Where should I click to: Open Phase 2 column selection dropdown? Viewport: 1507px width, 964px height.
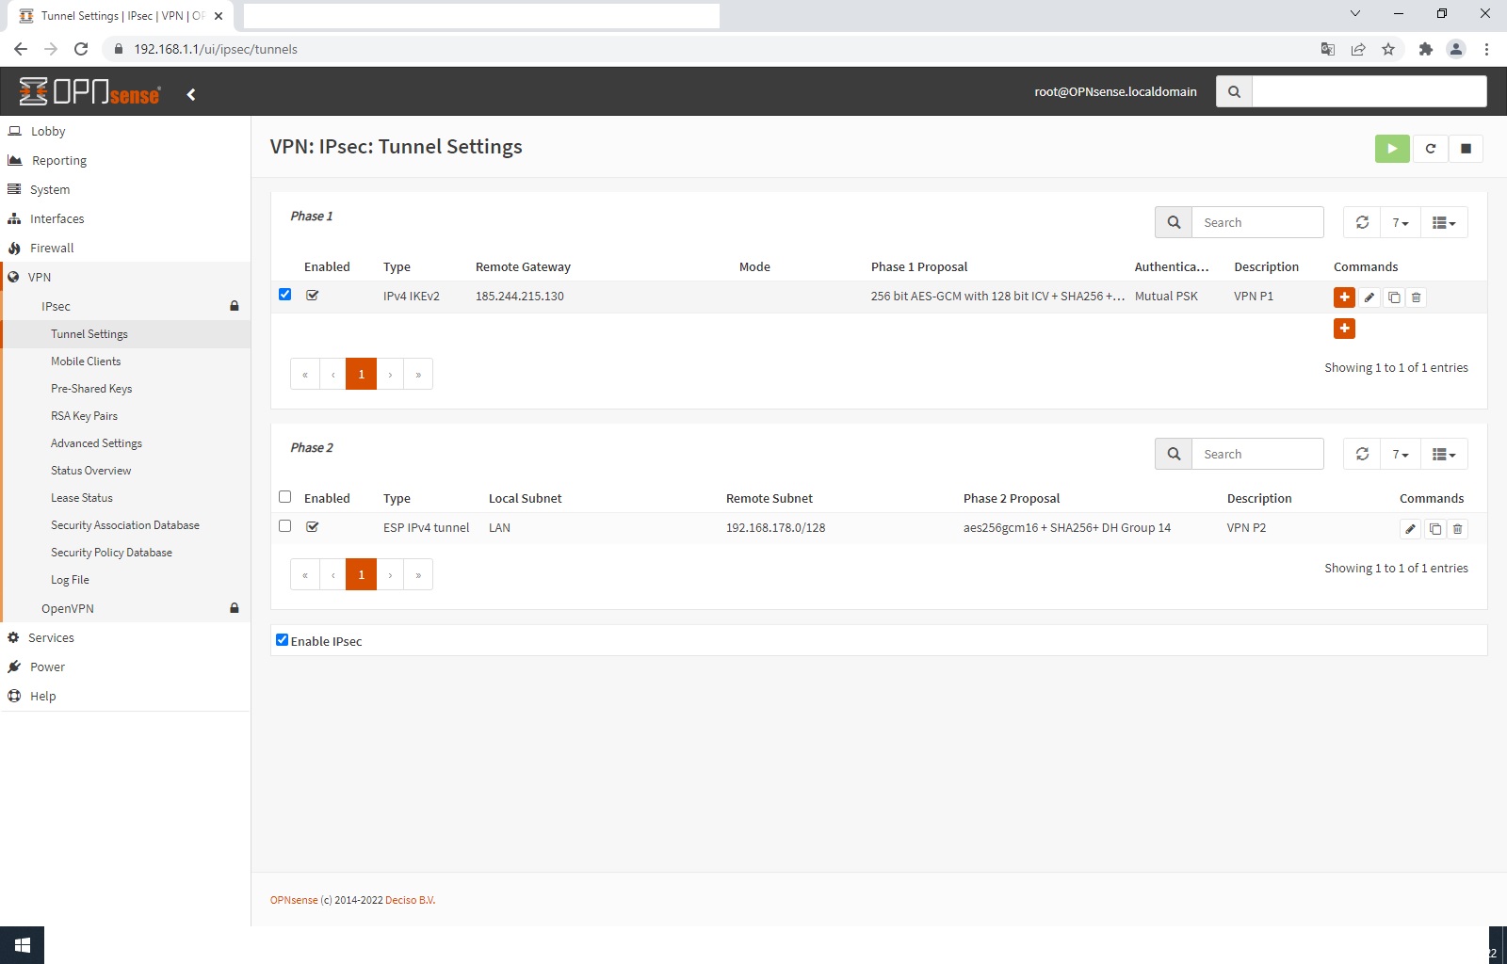click(x=1444, y=454)
